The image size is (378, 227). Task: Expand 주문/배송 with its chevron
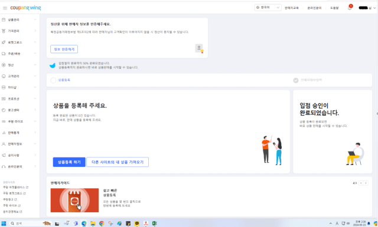pos(35,54)
